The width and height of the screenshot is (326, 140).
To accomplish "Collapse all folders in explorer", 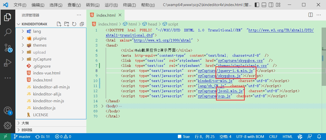I will pos(82,24).
